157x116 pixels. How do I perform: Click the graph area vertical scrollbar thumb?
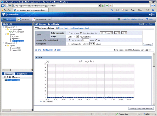tap(154, 61)
